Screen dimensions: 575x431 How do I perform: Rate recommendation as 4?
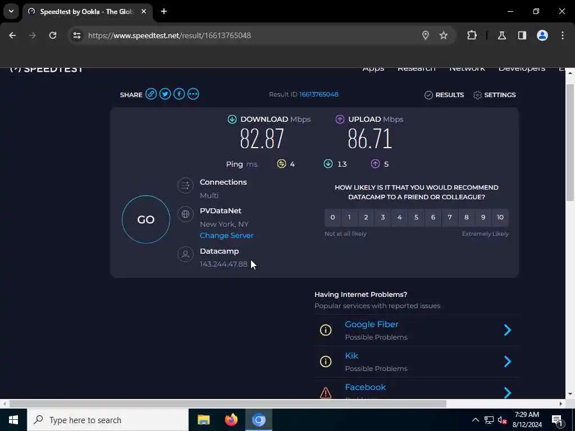click(399, 217)
